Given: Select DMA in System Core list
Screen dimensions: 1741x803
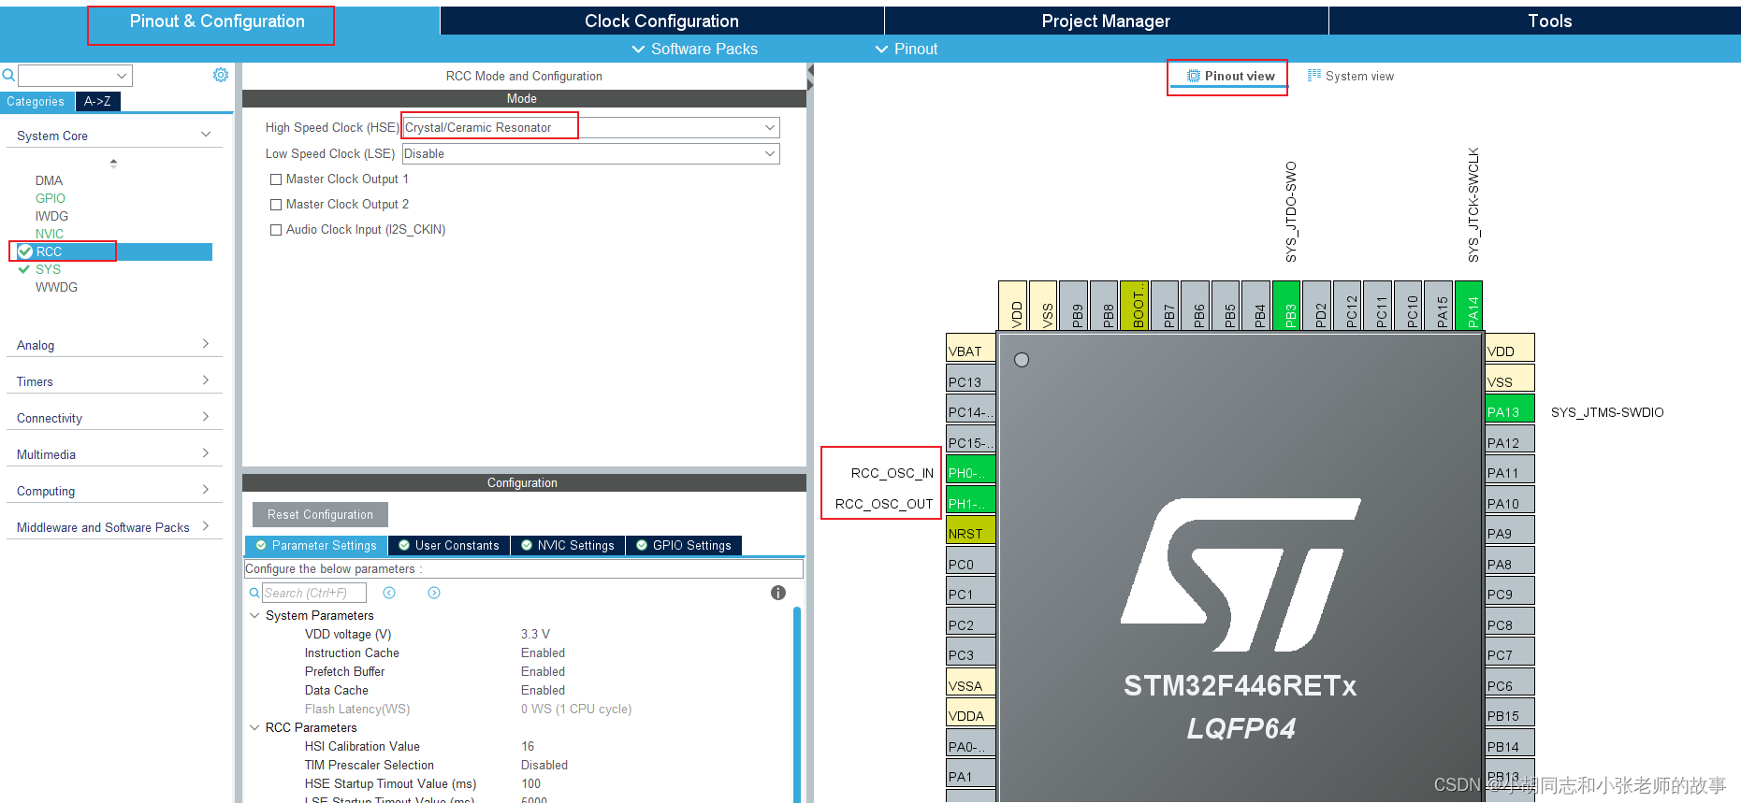Looking at the screenshot, I should (x=49, y=180).
